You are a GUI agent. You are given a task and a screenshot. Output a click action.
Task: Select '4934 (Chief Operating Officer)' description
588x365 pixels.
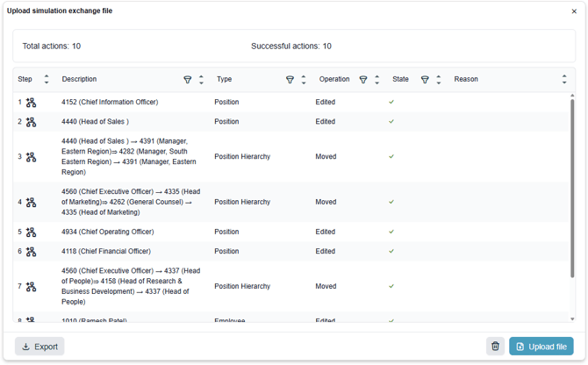click(108, 232)
